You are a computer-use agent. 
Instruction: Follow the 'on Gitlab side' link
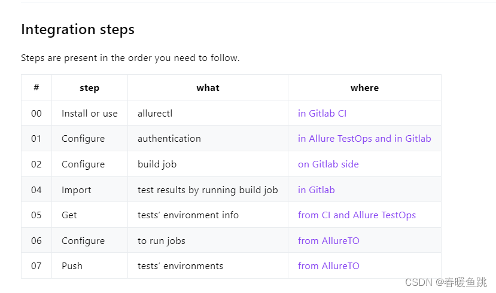(328, 164)
